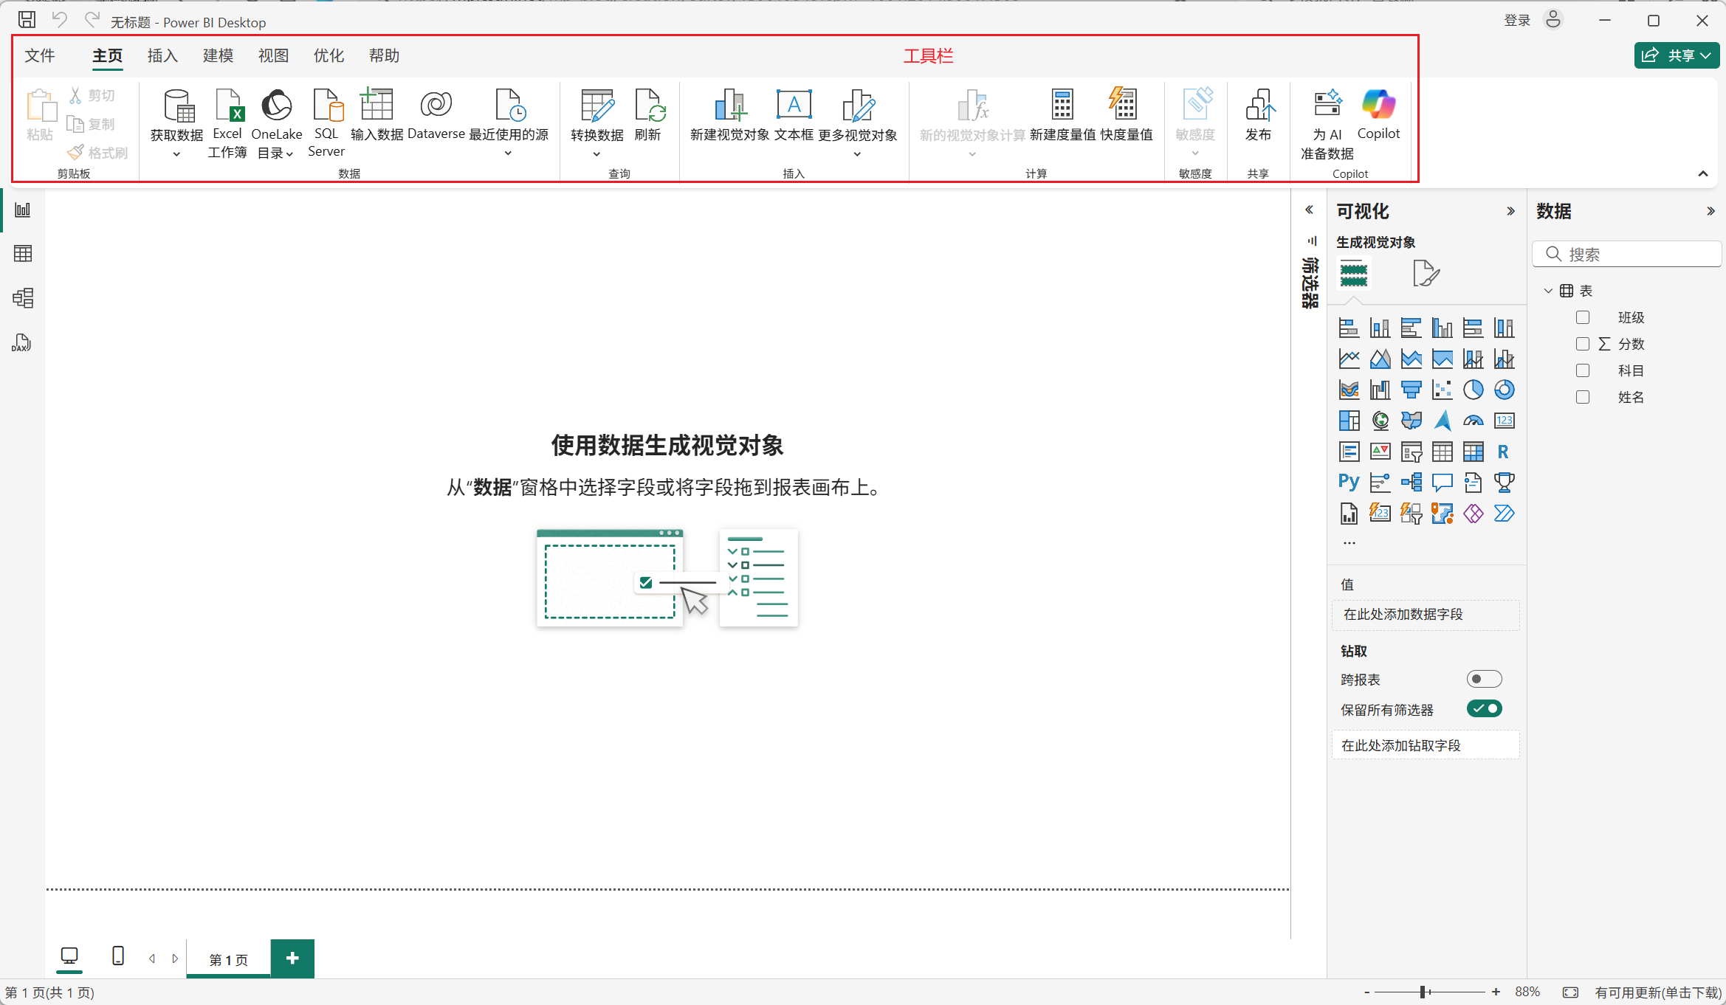1726x1005 pixels.
Task: Click the Copilot ribbon icon
Action: 1378,106
